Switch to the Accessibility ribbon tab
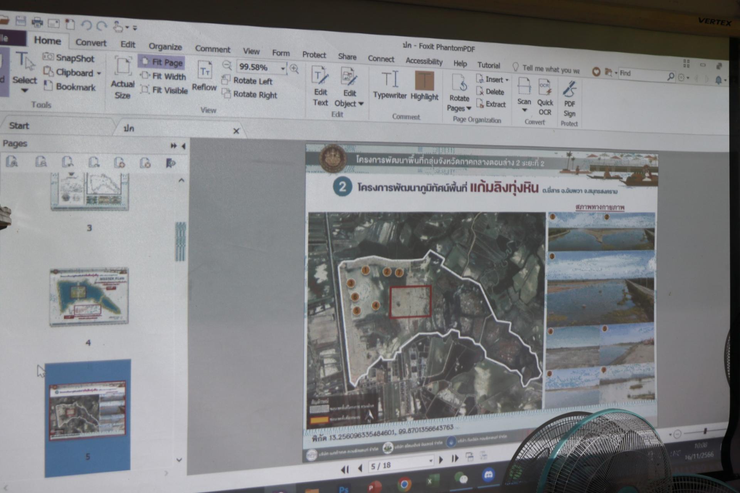Screen dimensions: 740x493 tap(424, 61)
